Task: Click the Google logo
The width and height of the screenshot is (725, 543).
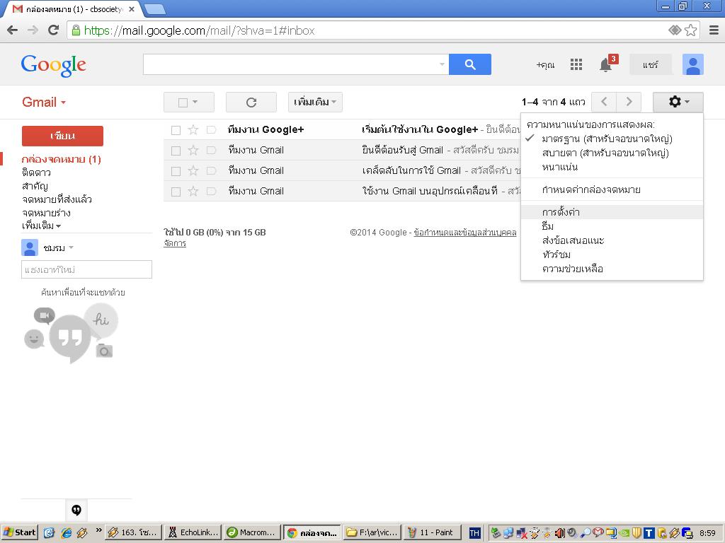Action: point(54,65)
